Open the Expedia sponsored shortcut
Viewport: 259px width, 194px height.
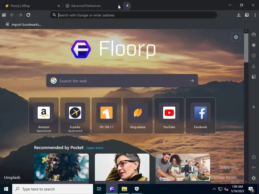tap(75, 115)
